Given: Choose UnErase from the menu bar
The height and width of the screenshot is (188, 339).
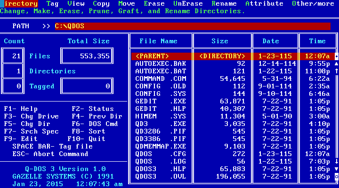Looking at the screenshot, I should coord(188,4).
